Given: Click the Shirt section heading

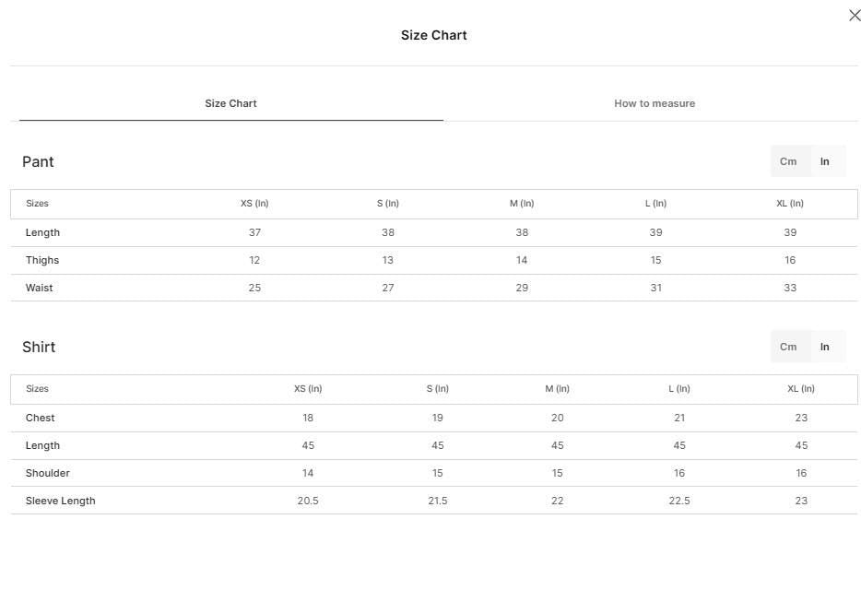Looking at the screenshot, I should [x=39, y=347].
